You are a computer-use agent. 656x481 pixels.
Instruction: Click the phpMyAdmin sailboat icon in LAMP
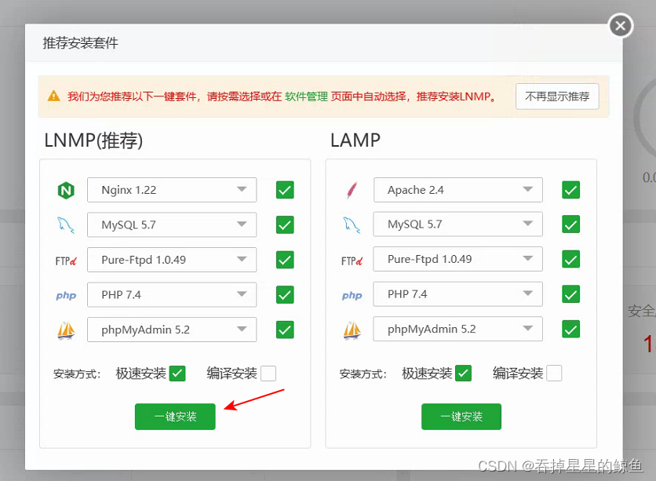[352, 330]
